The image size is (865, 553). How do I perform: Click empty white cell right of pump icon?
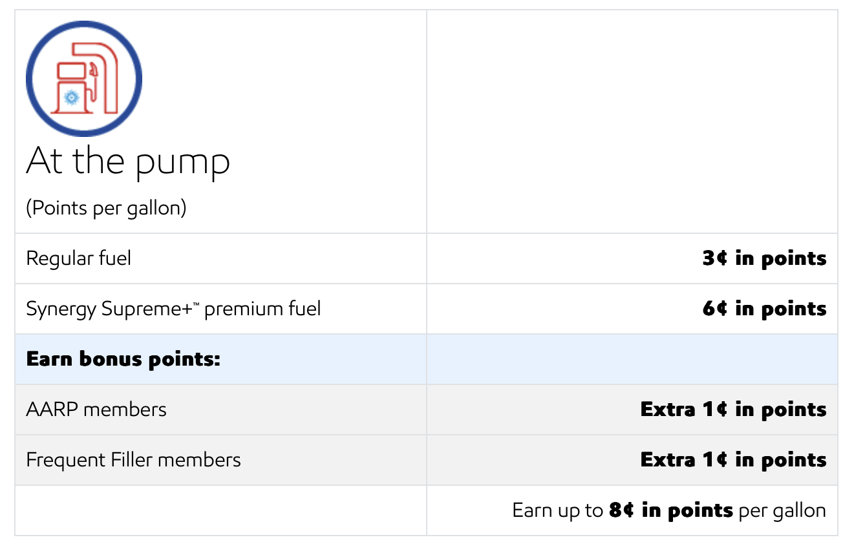[632, 121]
